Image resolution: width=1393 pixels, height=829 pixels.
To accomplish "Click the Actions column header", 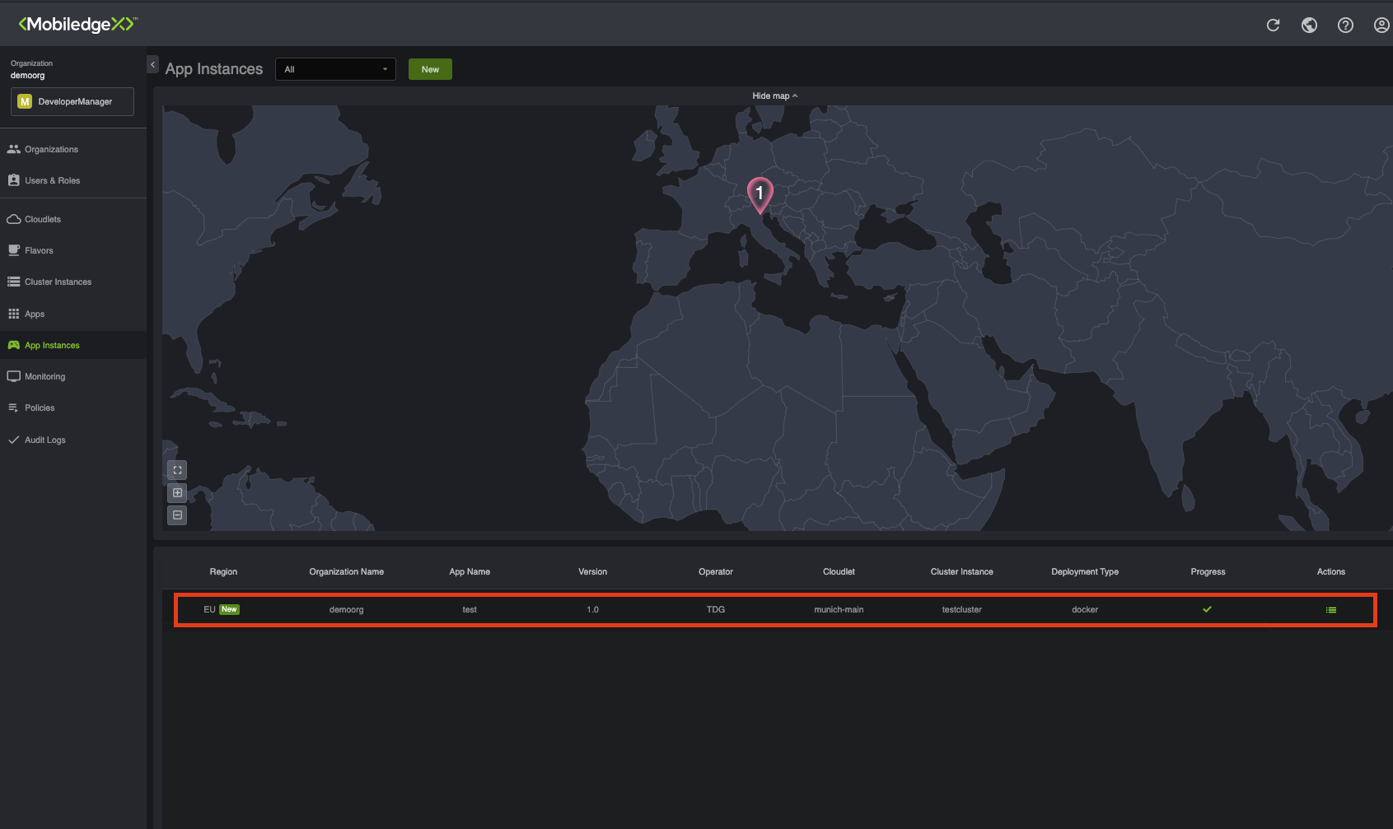I will (1331, 571).
